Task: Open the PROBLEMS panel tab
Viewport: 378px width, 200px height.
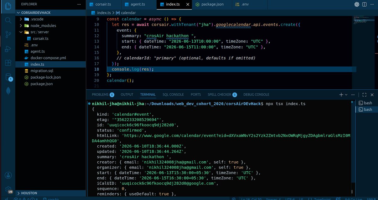Action: pyautogui.click(x=103, y=95)
